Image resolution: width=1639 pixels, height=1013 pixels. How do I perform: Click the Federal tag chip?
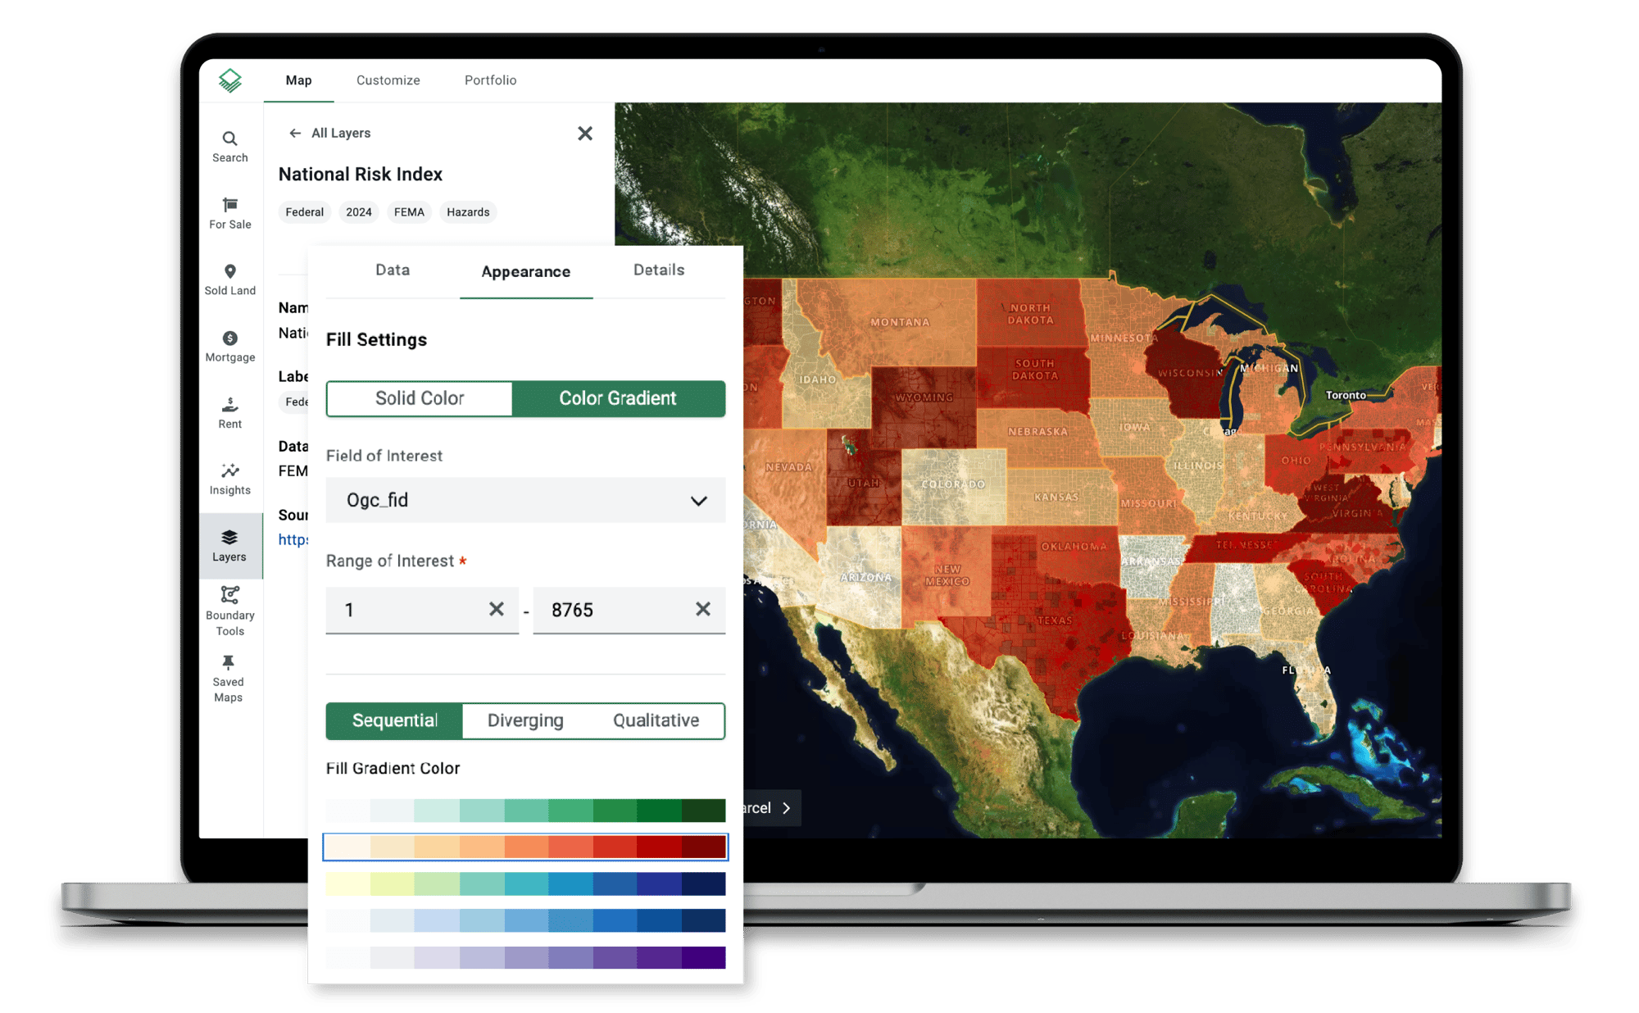point(304,212)
